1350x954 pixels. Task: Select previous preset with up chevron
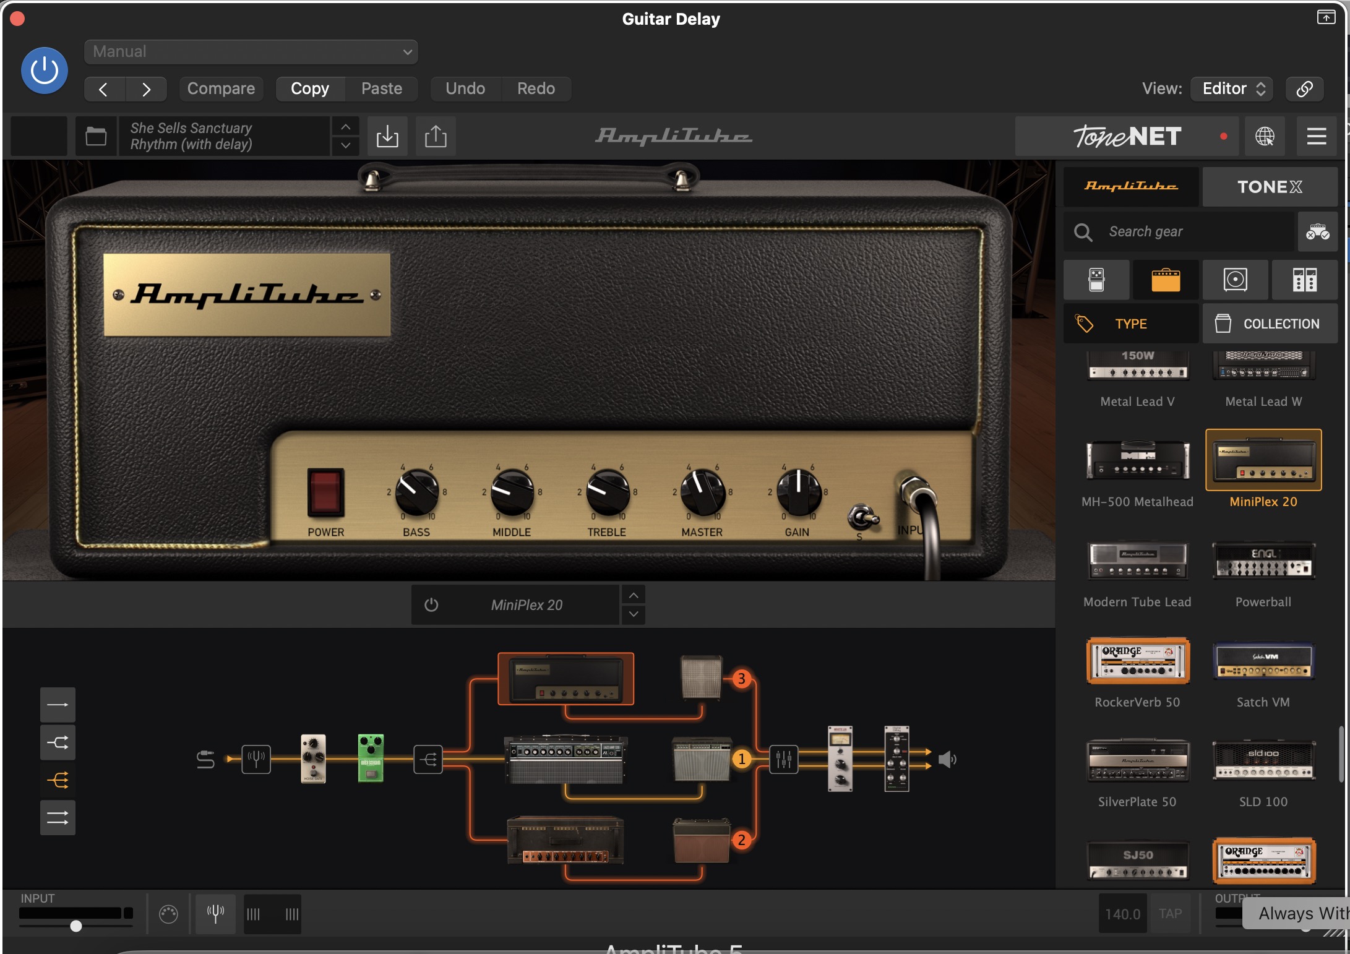pyautogui.click(x=346, y=127)
